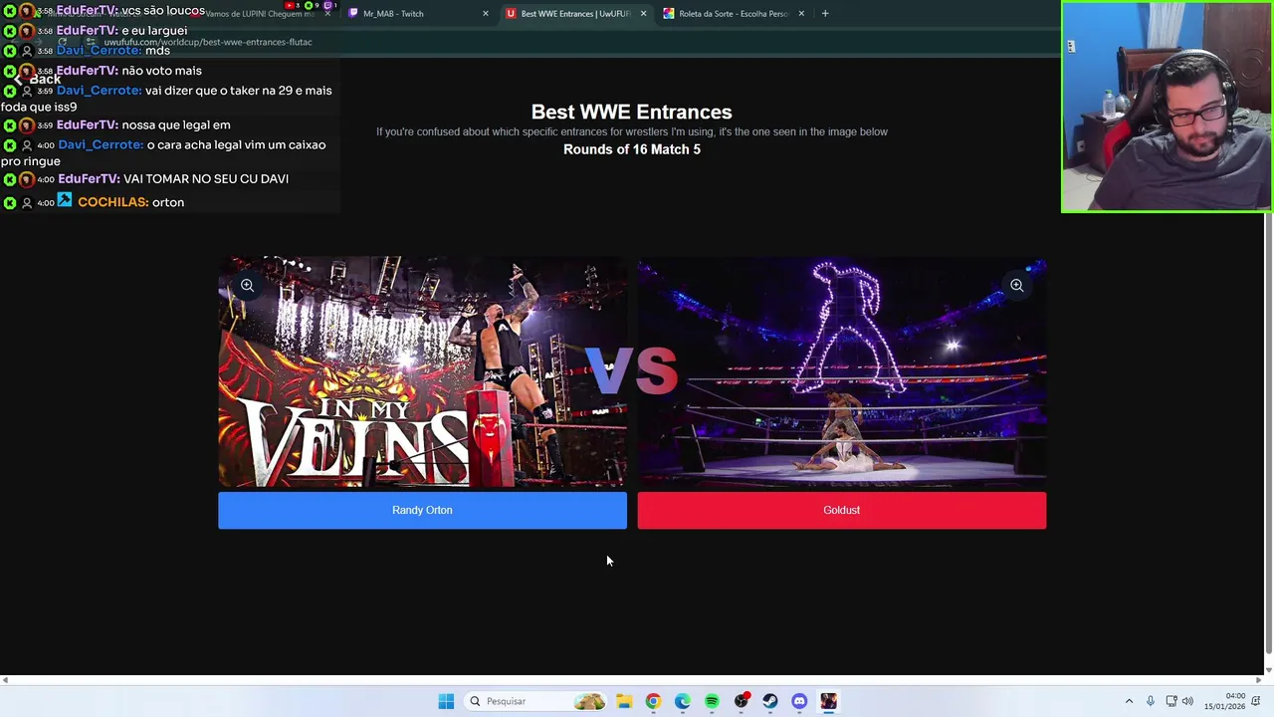Open the network tray icon
The height and width of the screenshot is (717, 1274).
tap(1171, 701)
